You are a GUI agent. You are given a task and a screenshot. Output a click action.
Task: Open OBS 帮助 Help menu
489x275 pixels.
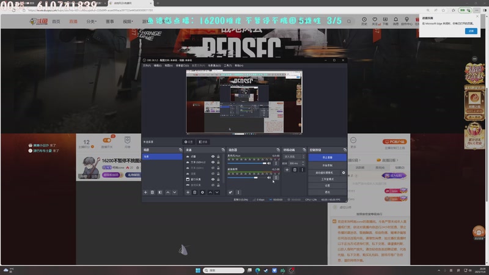239,65
